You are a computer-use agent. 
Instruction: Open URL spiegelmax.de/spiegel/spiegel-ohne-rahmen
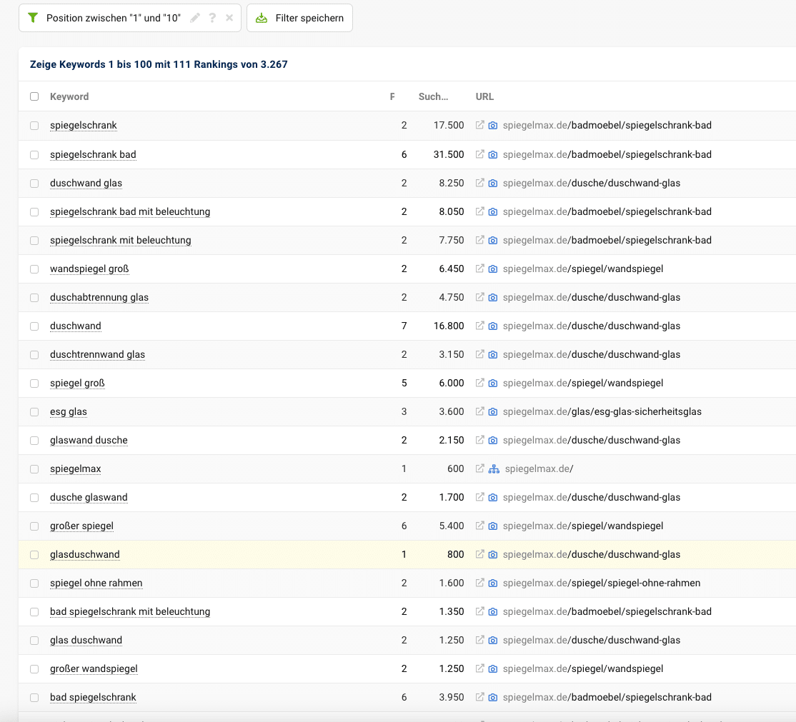pyautogui.click(x=602, y=583)
